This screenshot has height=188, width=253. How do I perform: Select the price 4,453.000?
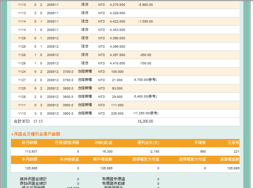point(117,30)
